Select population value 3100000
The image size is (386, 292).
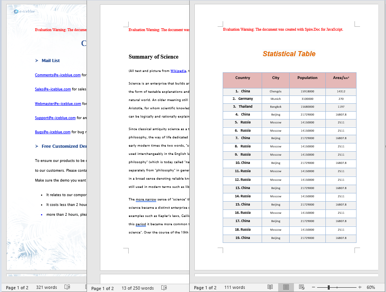click(307, 99)
